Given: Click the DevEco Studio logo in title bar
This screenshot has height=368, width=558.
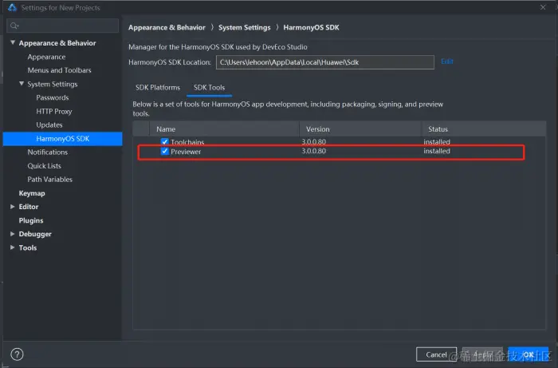Looking at the screenshot, I should click(x=12, y=7).
